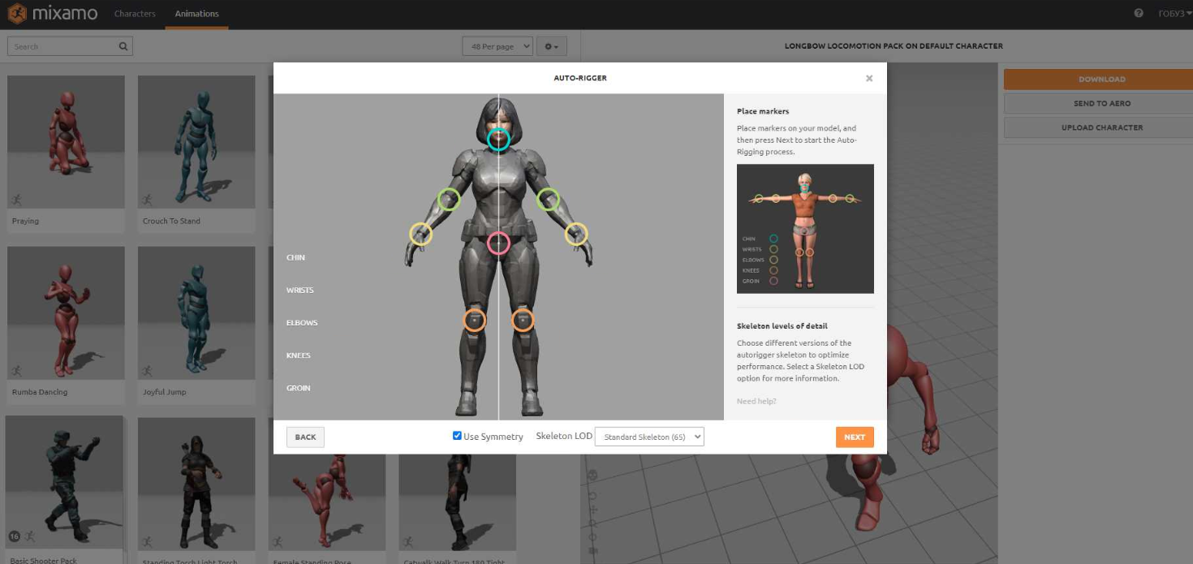The width and height of the screenshot is (1193, 564).
Task: Click the 'Skeleton LOD' label
Action: tap(564, 437)
